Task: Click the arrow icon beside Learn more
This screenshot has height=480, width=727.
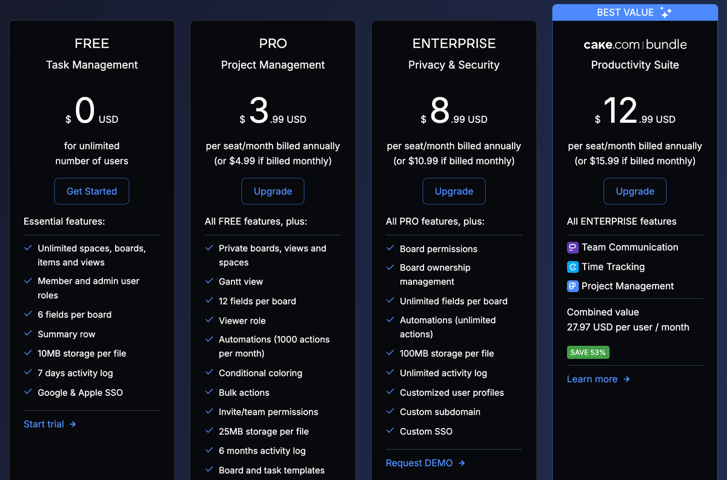Action: [626, 379]
